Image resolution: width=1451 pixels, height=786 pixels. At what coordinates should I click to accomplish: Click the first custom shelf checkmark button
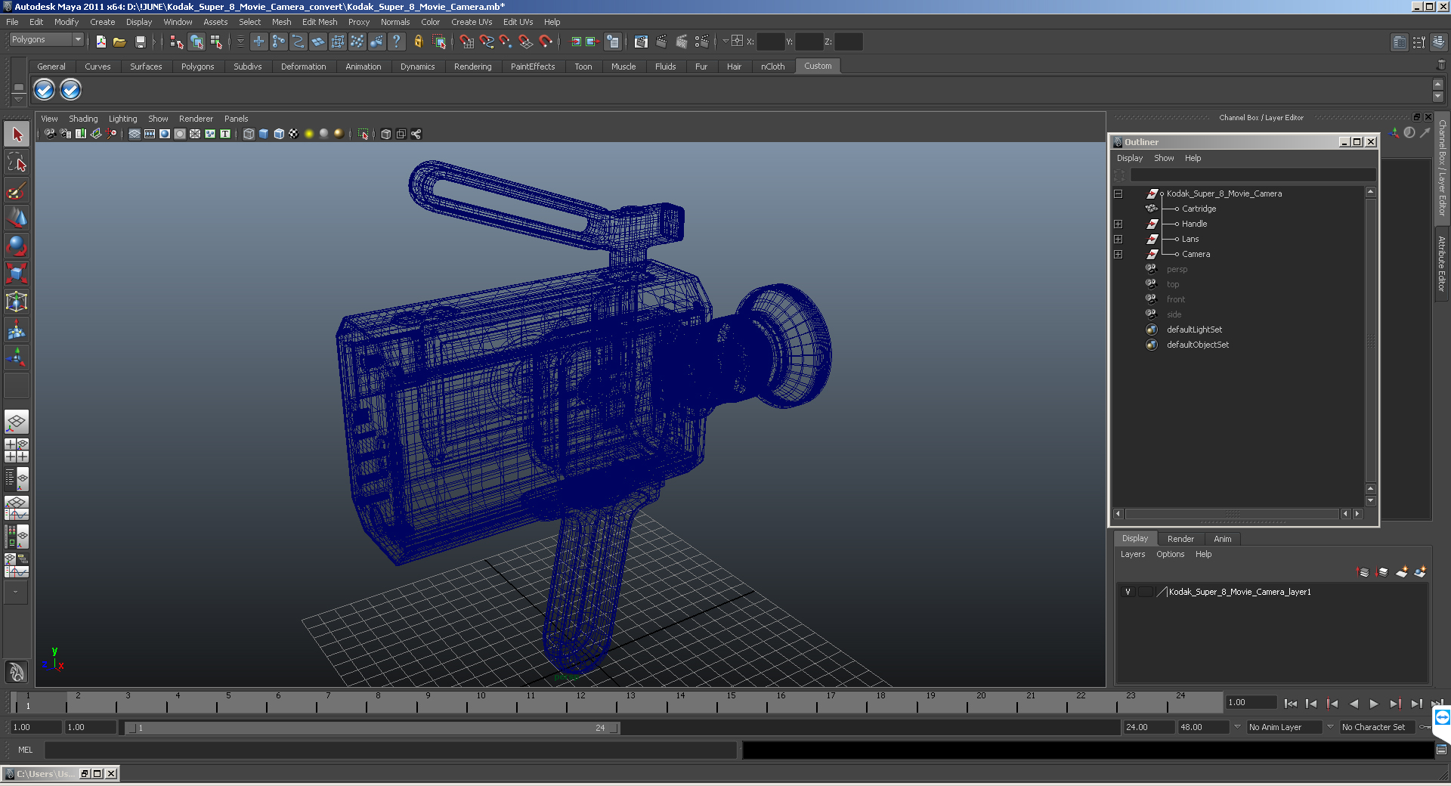coord(45,90)
